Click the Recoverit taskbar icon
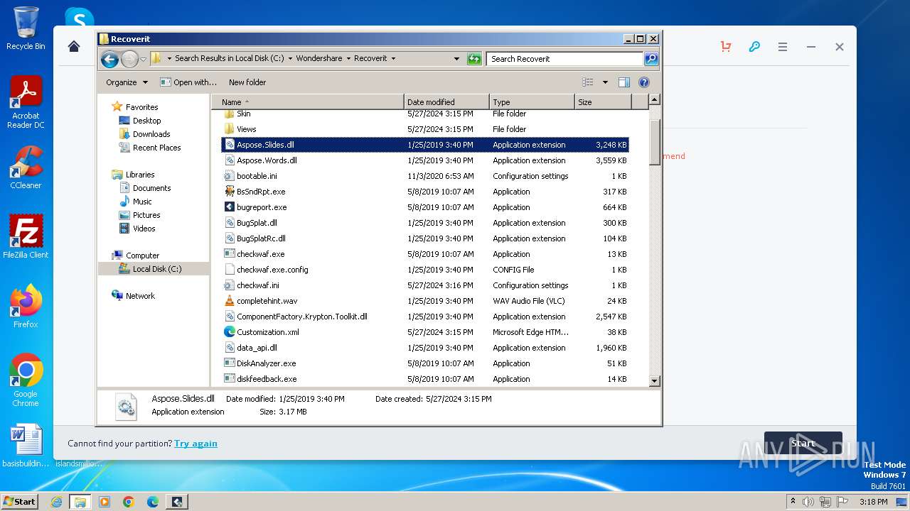The image size is (910, 511). 177,502
